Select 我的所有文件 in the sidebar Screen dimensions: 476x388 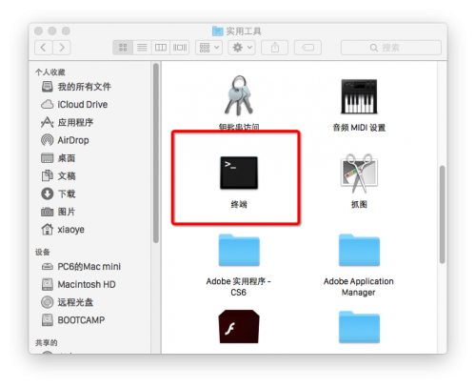coord(76,87)
